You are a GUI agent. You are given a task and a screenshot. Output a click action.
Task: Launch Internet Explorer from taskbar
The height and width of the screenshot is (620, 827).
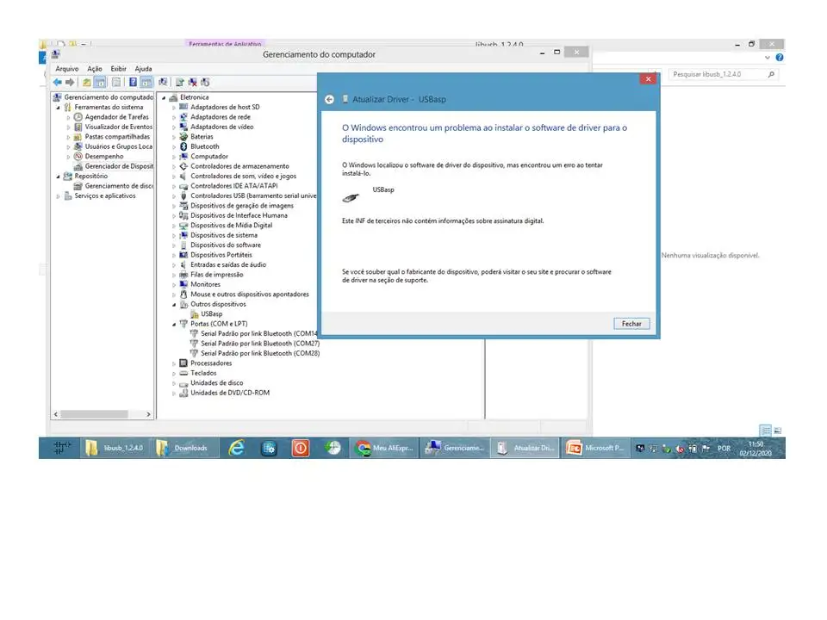[236, 448]
